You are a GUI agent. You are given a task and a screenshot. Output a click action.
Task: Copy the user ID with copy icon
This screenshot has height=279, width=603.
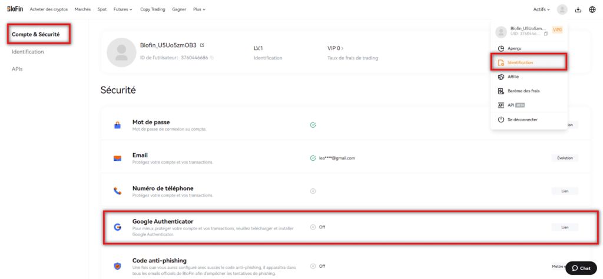tap(212, 58)
